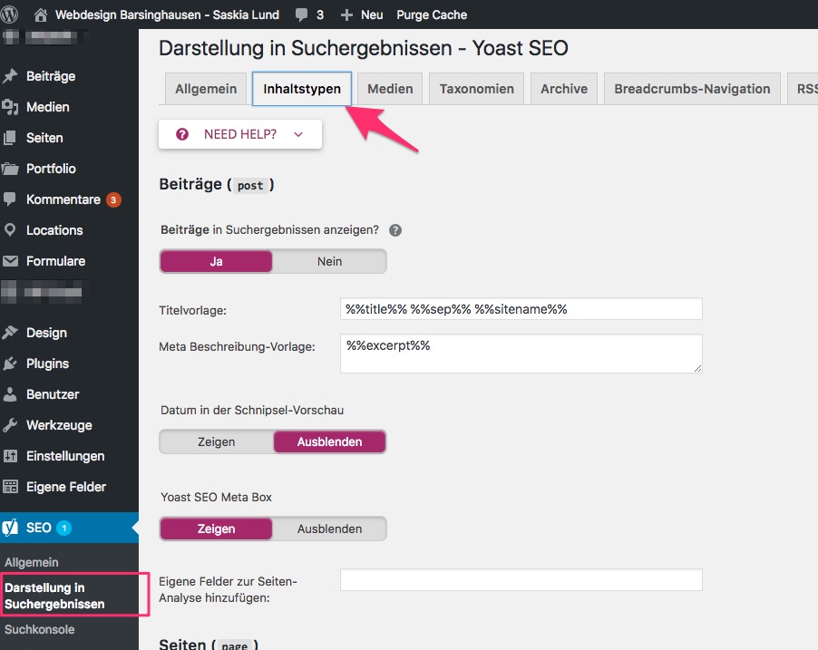Image resolution: width=818 pixels, height=650 pixels.
Task: Click the Medien sidebar icon
Action: [11, 107]
